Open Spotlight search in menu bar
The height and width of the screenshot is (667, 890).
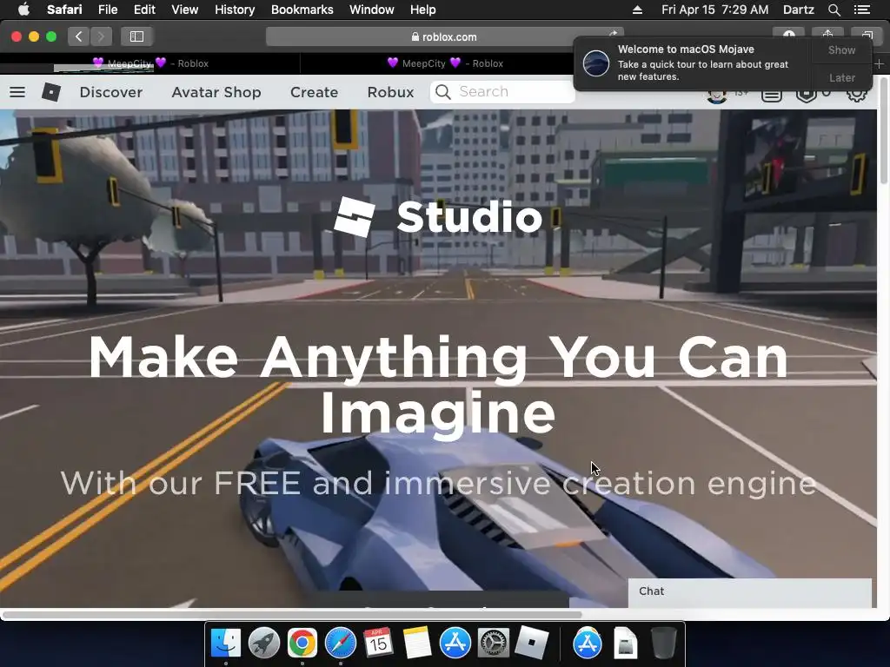point(834,10)
